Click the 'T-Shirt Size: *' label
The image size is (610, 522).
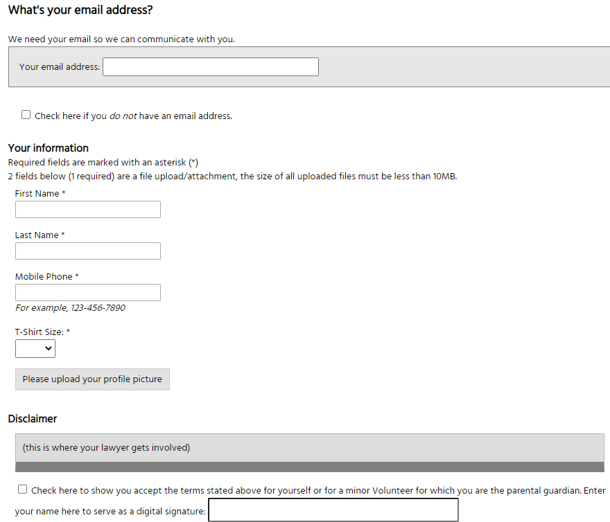point(42,332)
